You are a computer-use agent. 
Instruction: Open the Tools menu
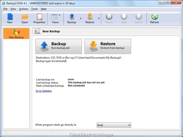pos(35,9)
